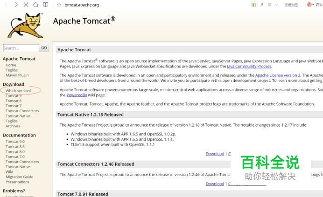Click the GO search button
323x197 pixels.
tap(44, 48)
